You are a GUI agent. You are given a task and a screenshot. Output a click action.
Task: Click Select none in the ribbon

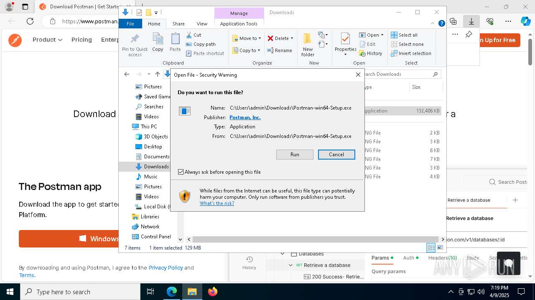pos(407,44)
